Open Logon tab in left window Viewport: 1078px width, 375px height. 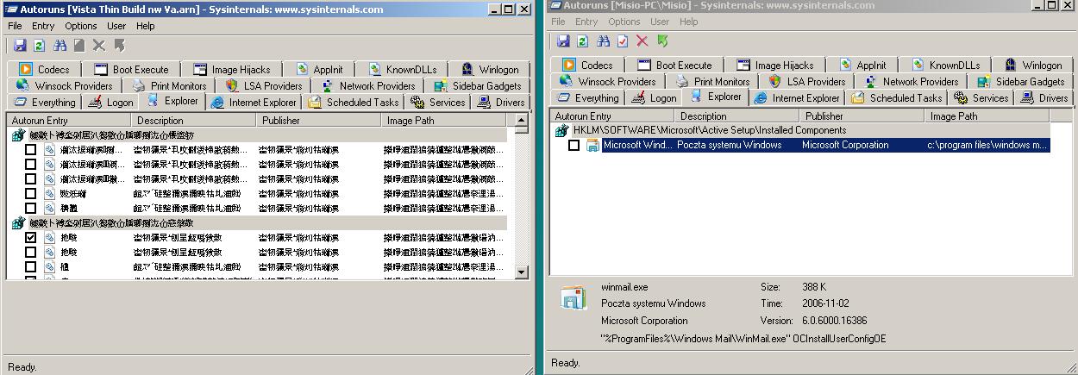coord(110,102)
